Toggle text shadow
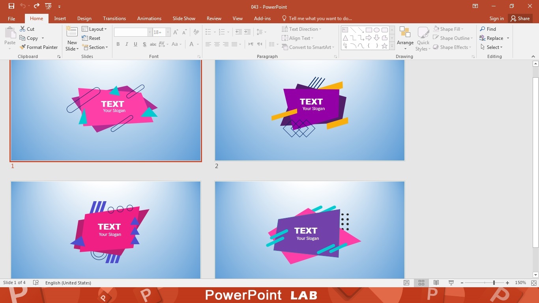 [x=144, y=44]
